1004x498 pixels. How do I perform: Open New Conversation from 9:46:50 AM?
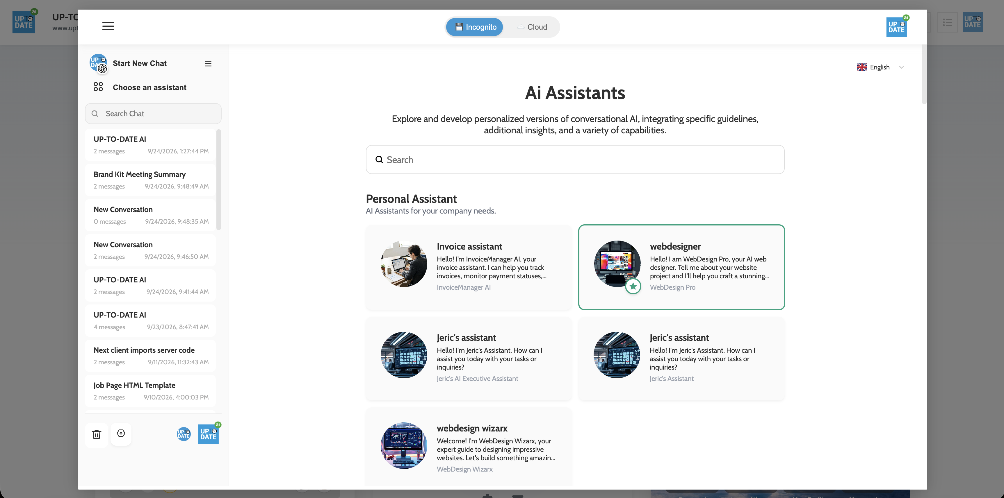[x=150, y=250]
